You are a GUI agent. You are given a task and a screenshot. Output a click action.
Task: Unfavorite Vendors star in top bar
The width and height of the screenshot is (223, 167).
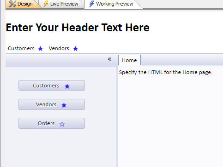click(x=75, y=49)
